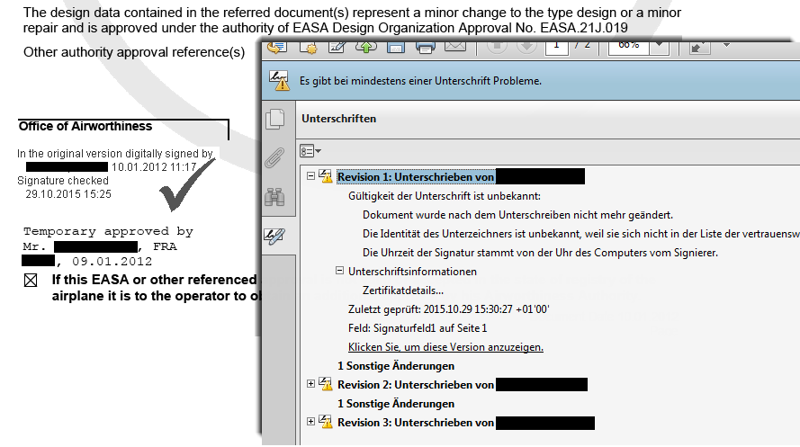800x447 pixels.
Task: Expand the Revision 3 tree node
Action: 310,422
